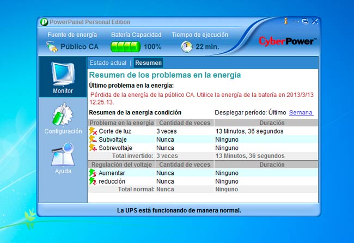
Task: Minimize the PowerPanel window
Action: (x=296, y=21)
